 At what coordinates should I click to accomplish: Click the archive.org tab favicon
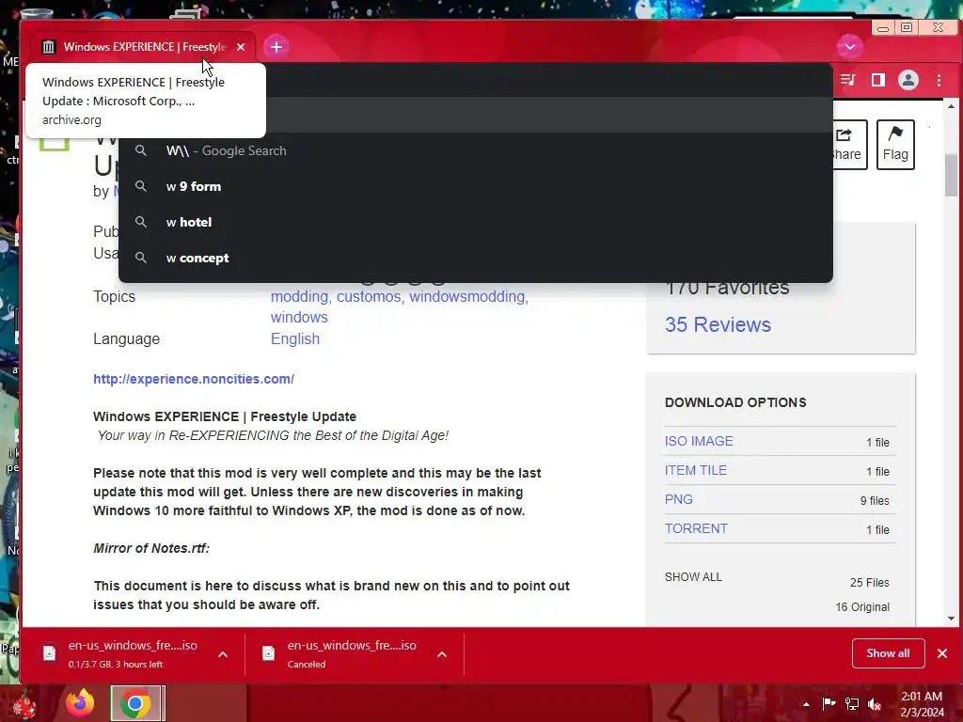tap(49, 47)
